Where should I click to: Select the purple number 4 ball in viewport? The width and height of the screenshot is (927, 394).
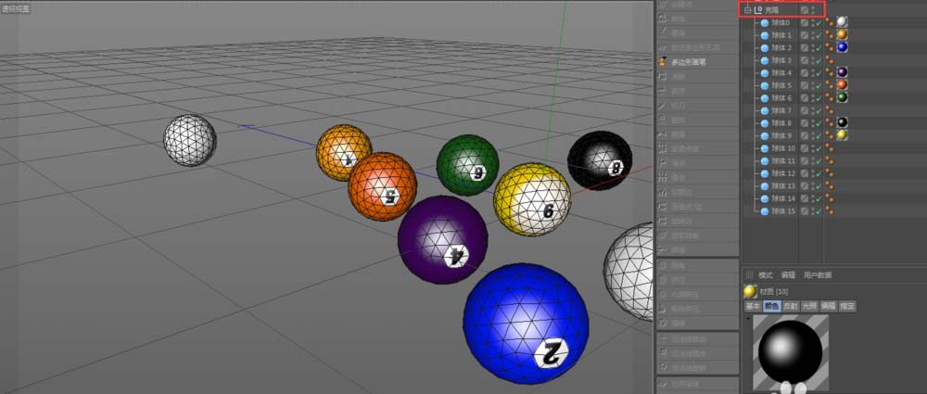(x=442, y=239)
